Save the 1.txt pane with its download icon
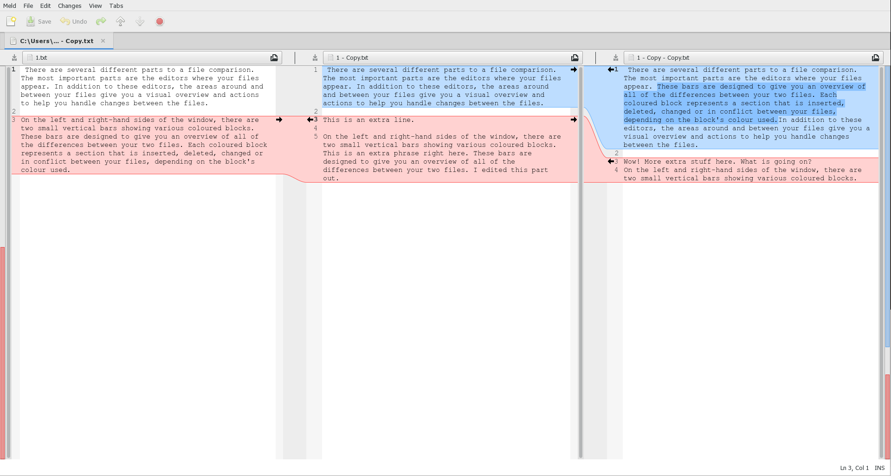The height and width of the screenshot is (476, 891). (14, 57)
